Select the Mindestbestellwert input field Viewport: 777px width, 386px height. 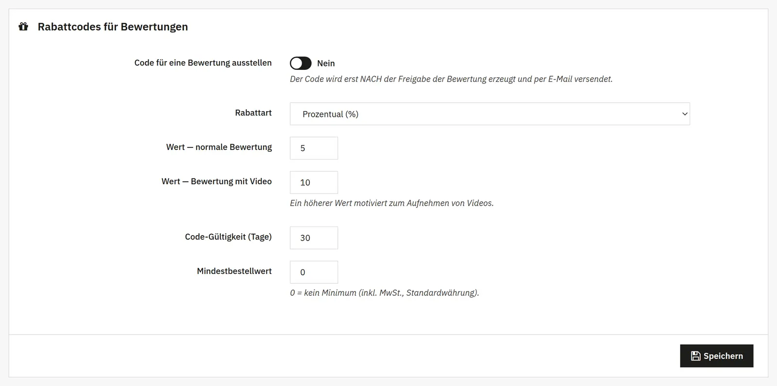click(x=314, y=272)
